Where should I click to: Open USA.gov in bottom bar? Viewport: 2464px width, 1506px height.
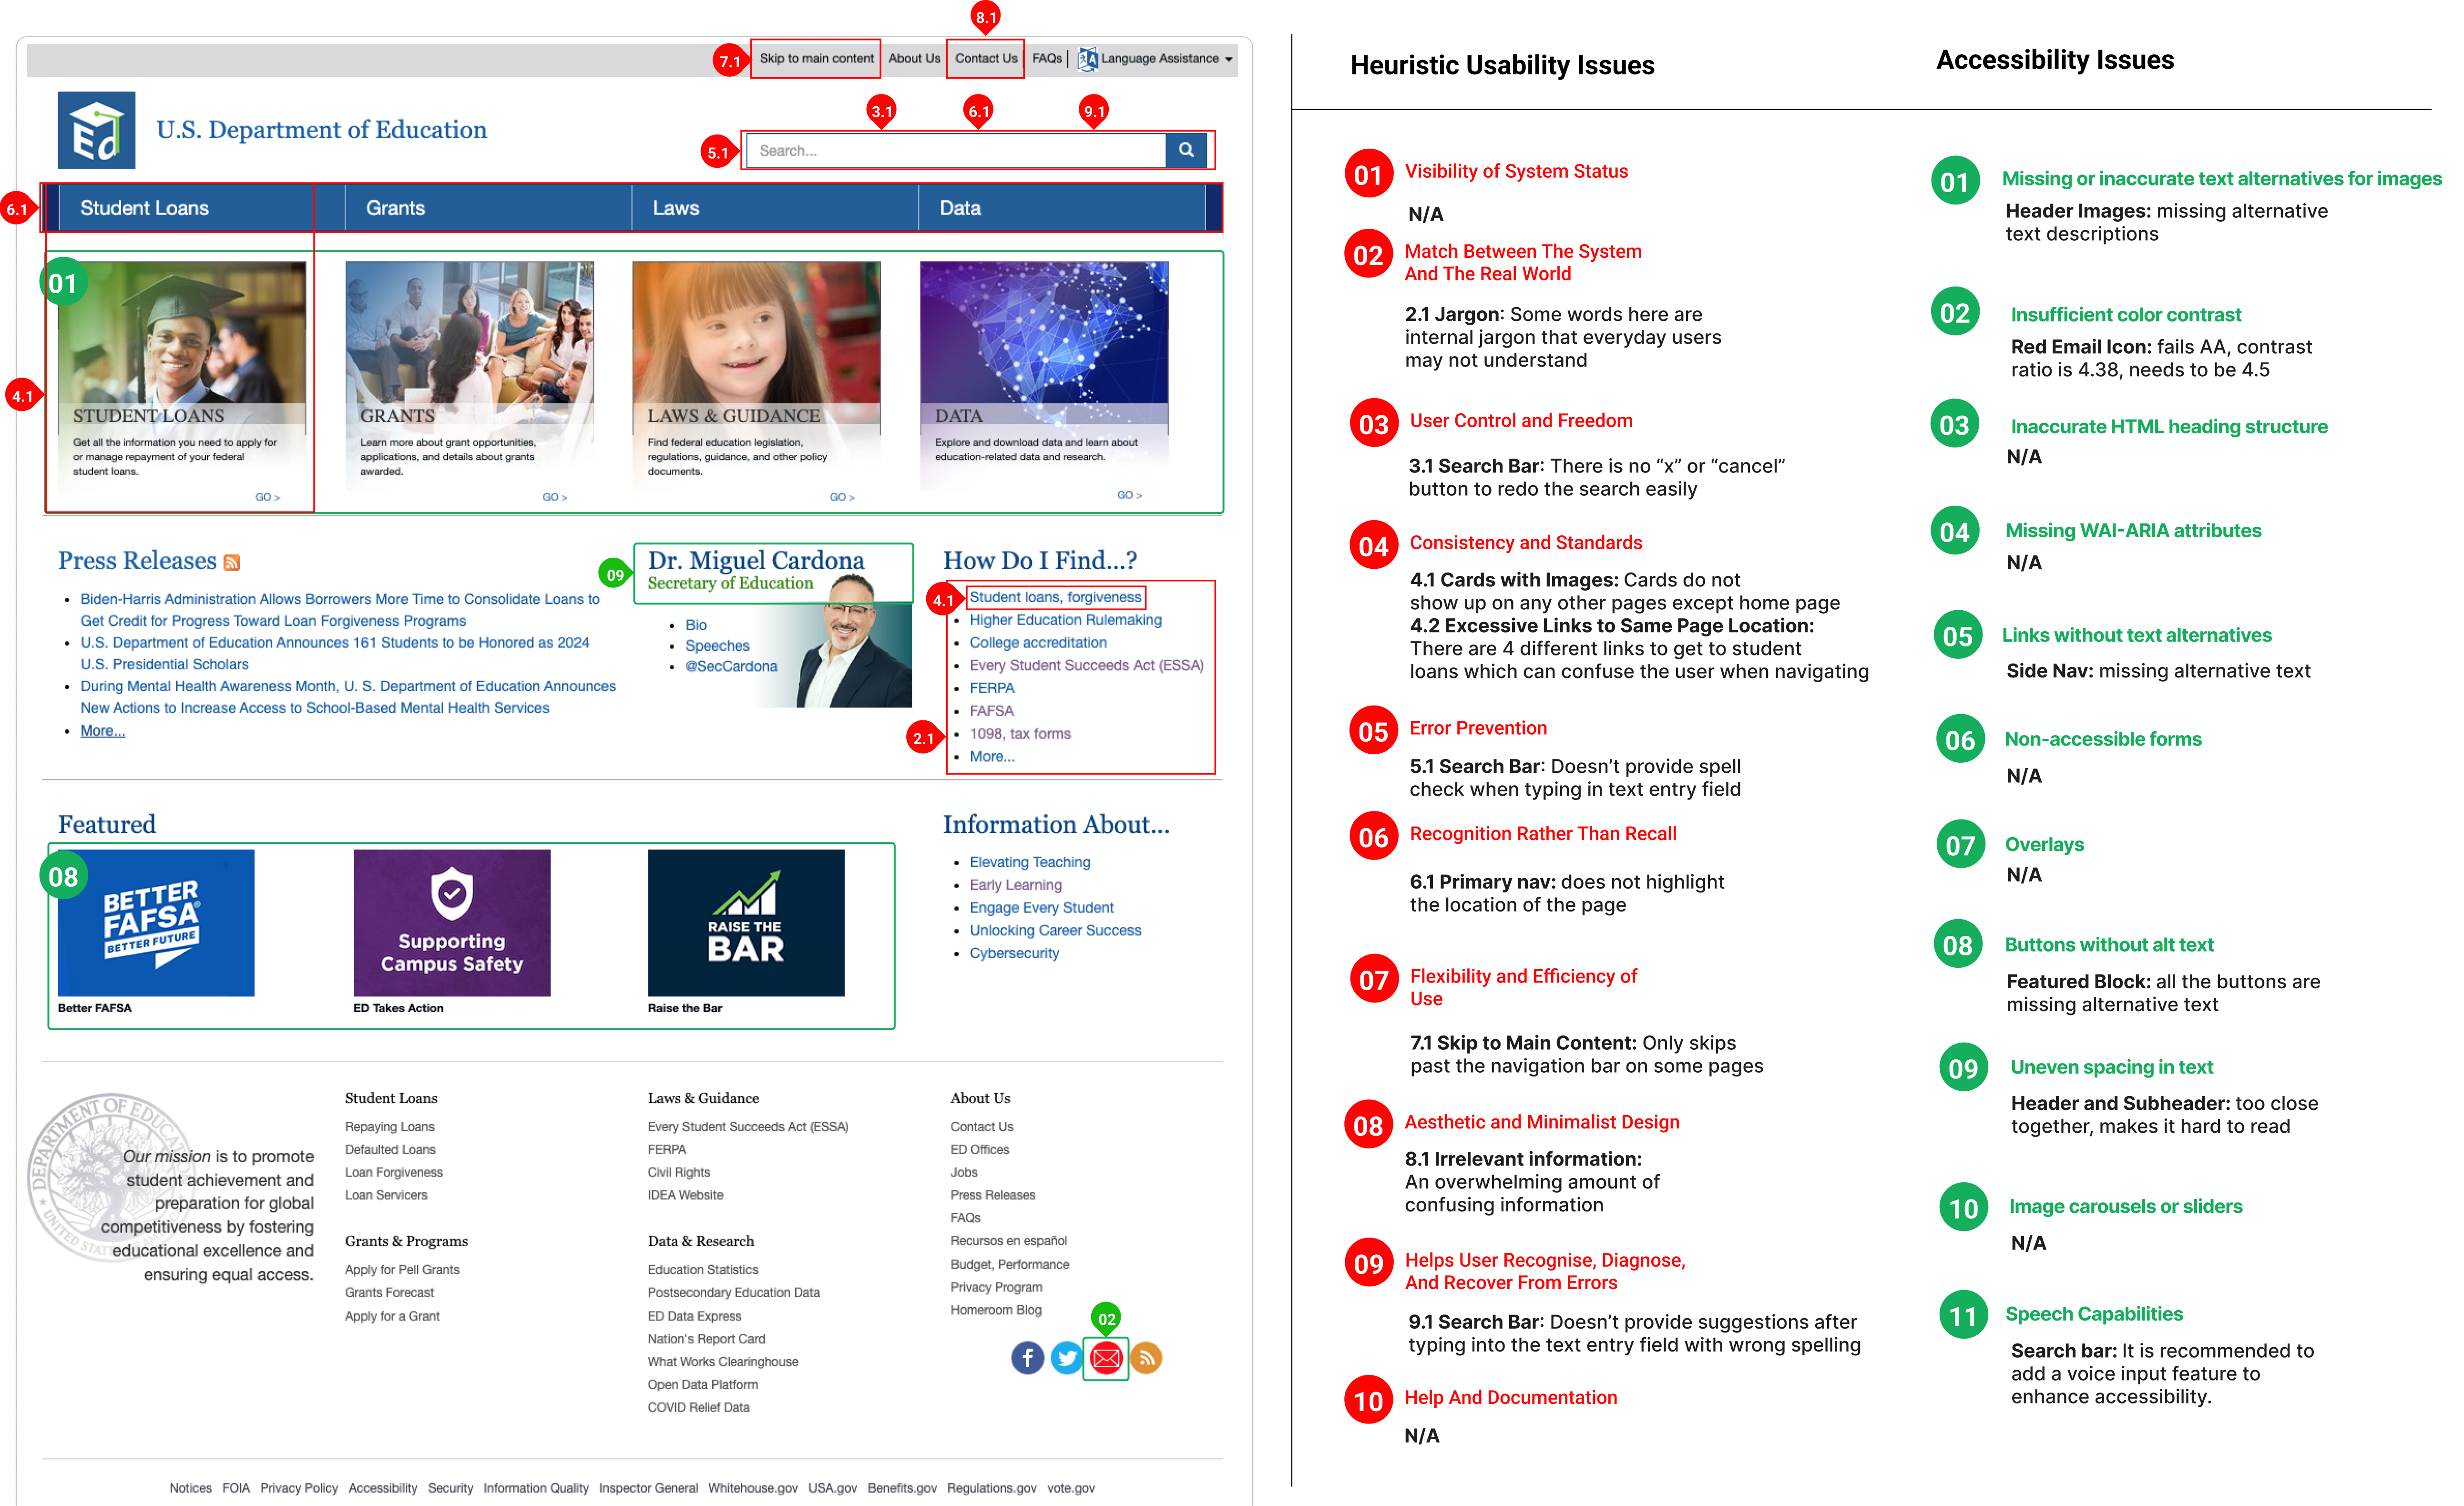(x=832, y=1488)
